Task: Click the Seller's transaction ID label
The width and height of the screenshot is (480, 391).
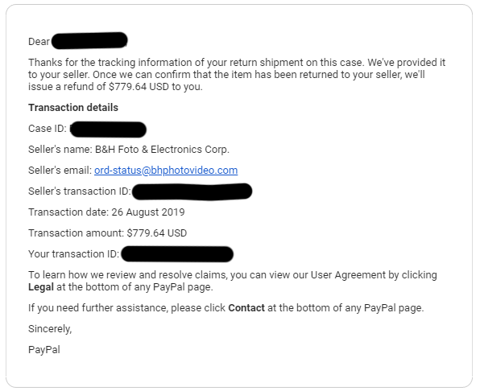Action: pos(80,191)
